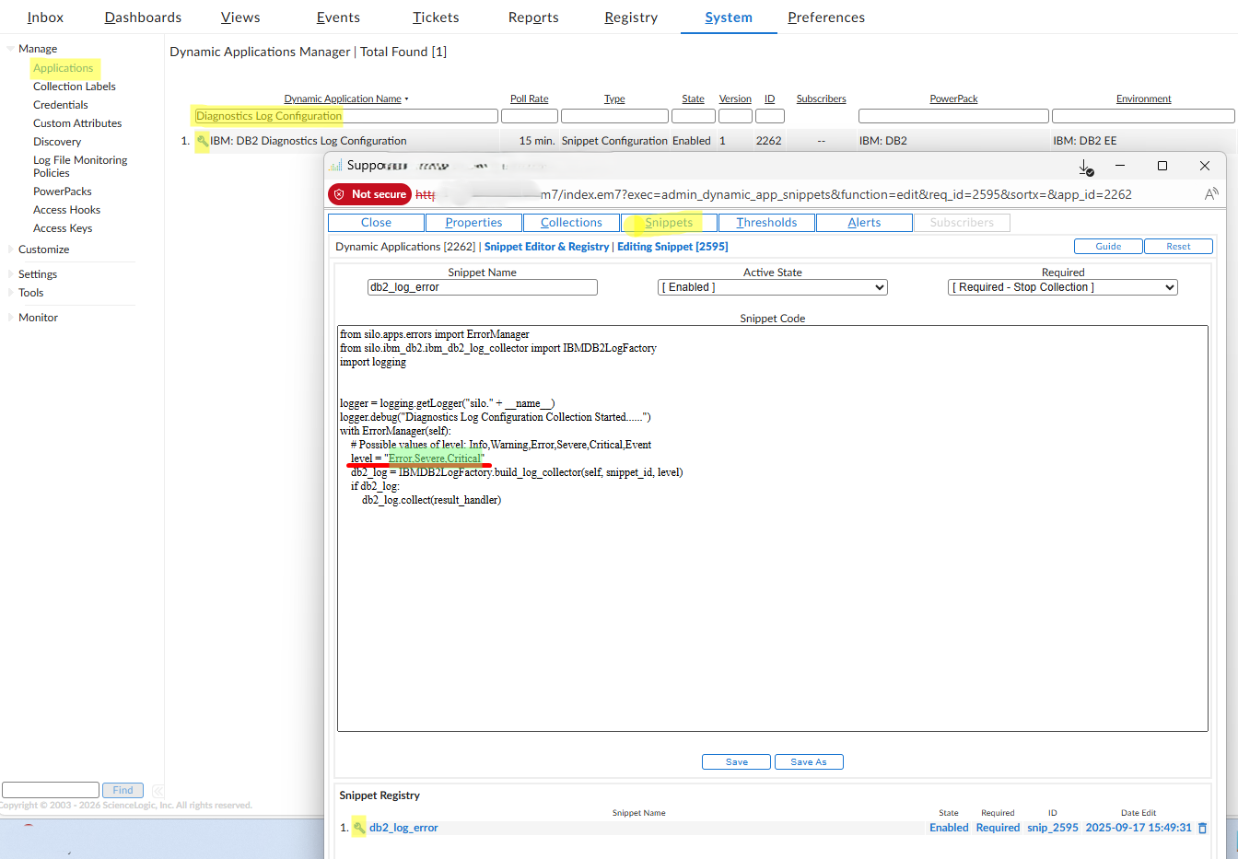
Task: Click into the Snippet Code editor area
Action: [773, 528]
